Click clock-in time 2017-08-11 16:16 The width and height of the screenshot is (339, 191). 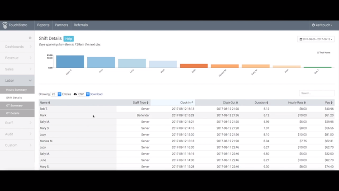[x=183, y=154]
